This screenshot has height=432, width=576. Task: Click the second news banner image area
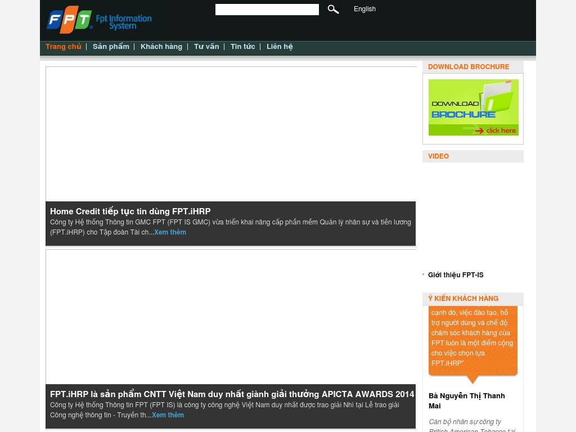231,317
